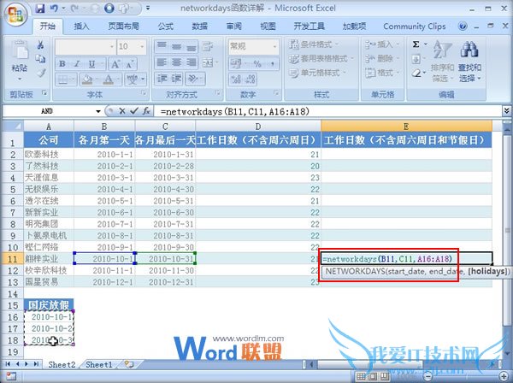Open the AutoSum sigma function
The image size is (513, 383).
click(x=416, y=44)
